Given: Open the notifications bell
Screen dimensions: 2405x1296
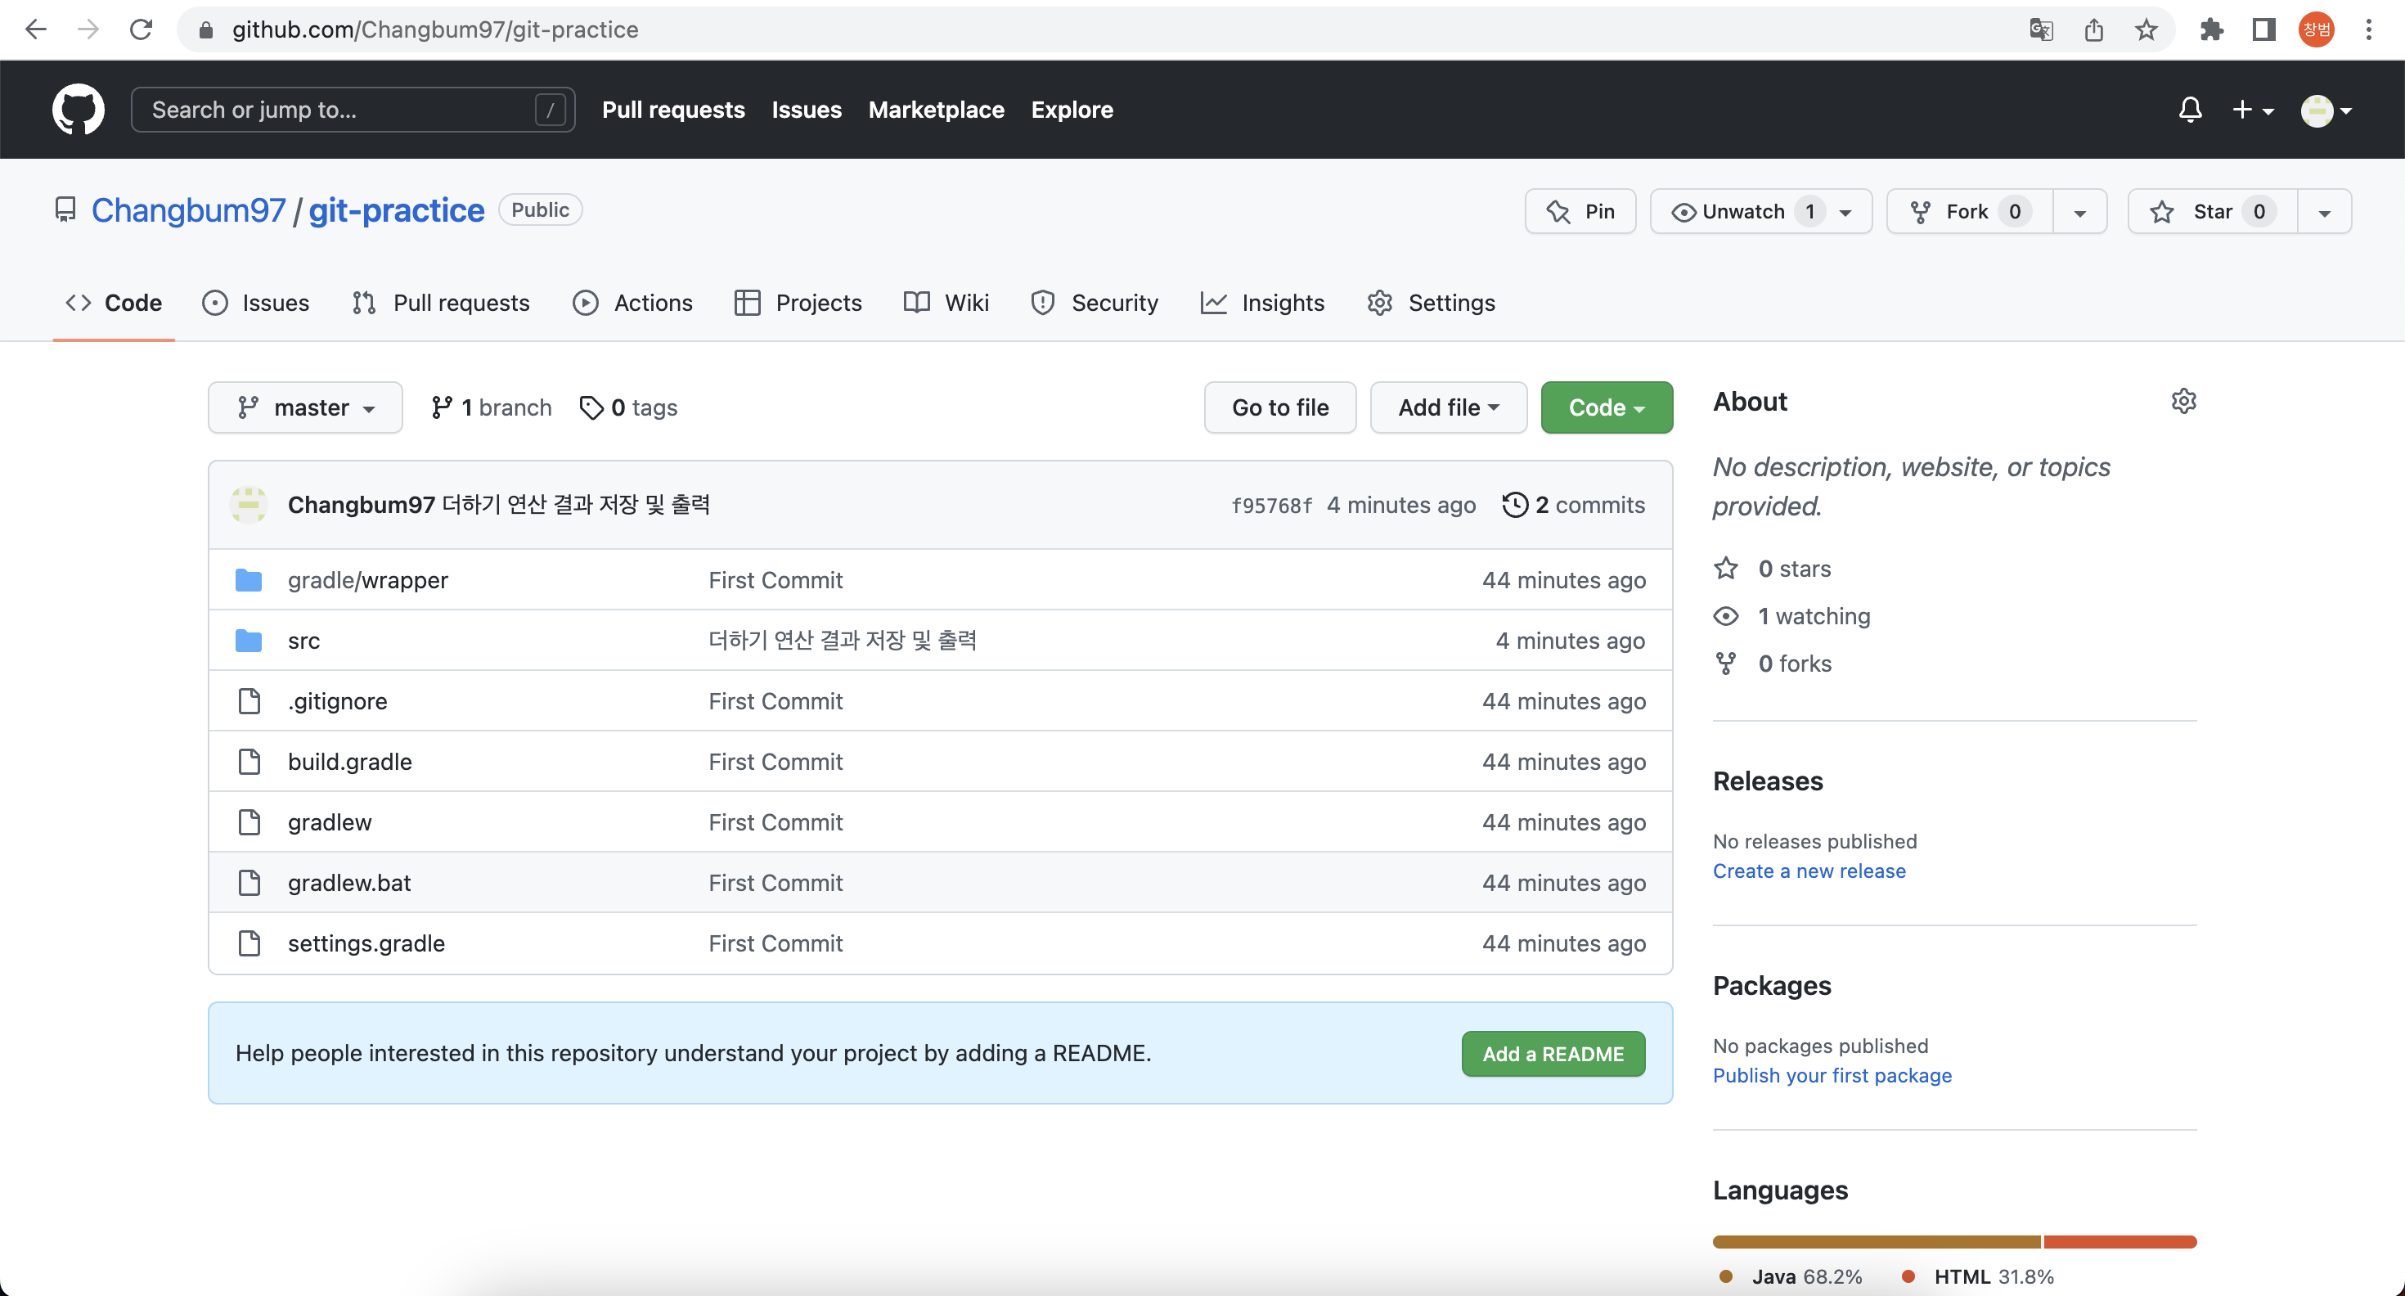Looking at the screenshot, I should coord(2189,110).
